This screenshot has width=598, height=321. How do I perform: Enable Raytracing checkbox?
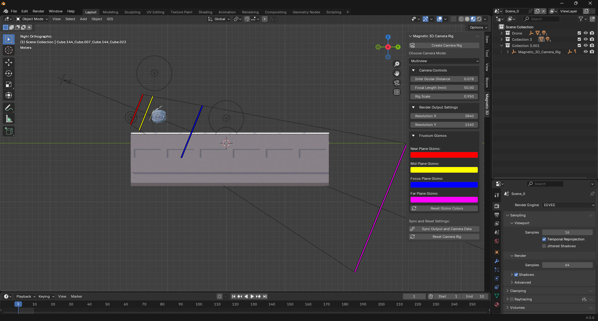[x=512, y=299]
